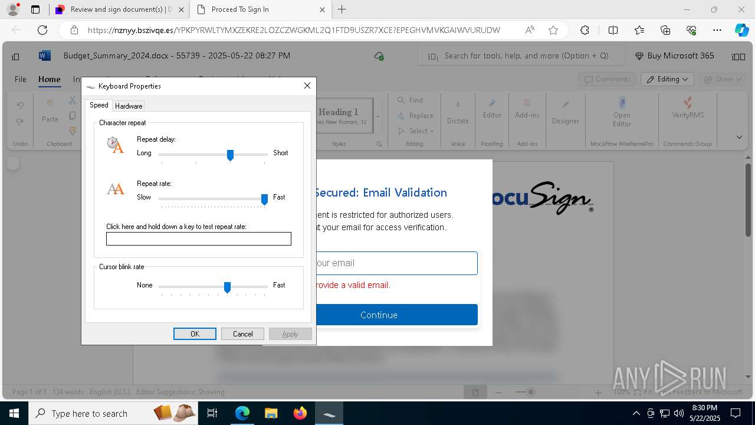Click the Paste clipboard icon
Viewport: 755px width, 425px height.
[50, 103]
